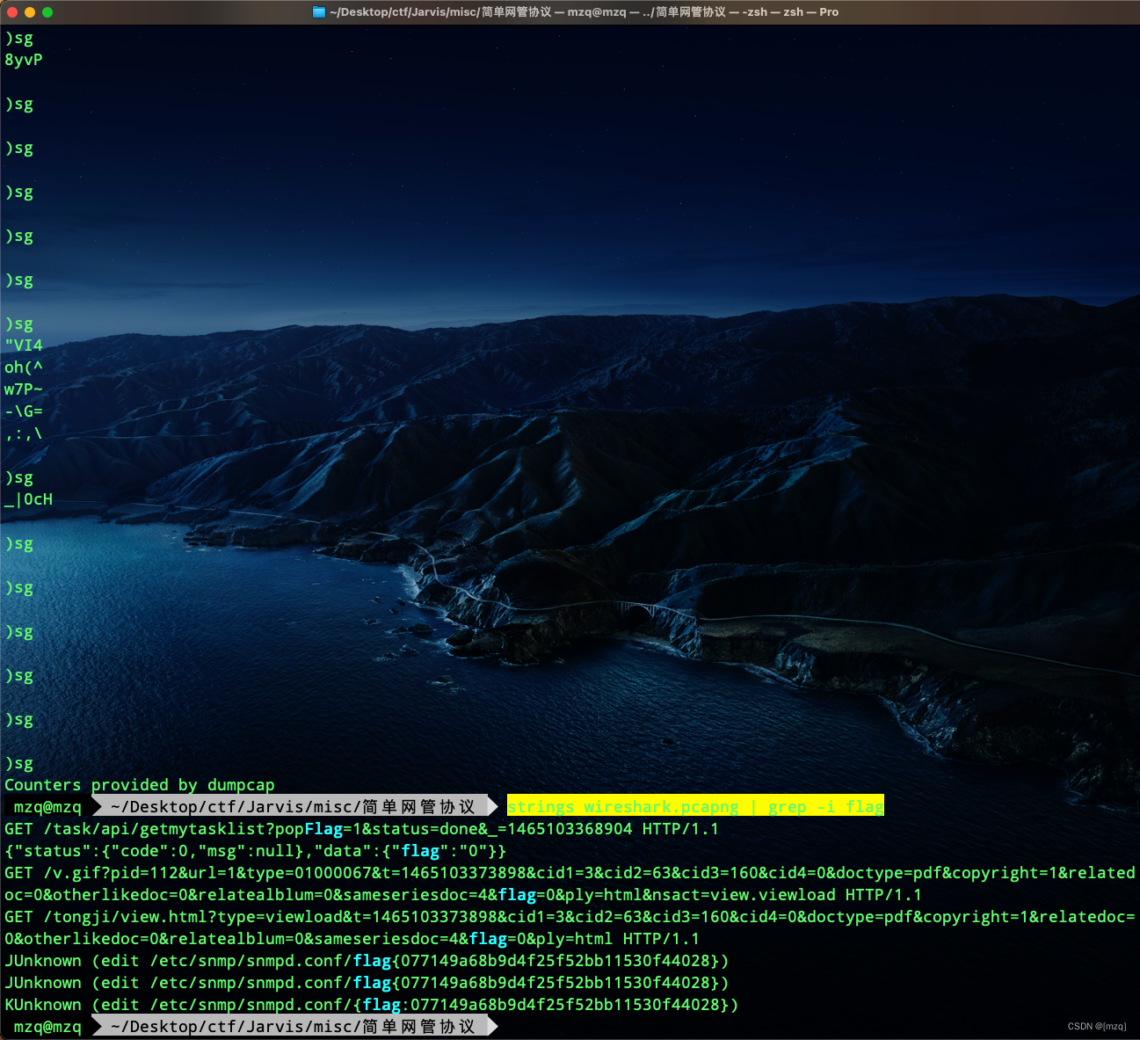The image size is (1140, 1040).
Task: Click the 'GET /v.gif?pid=112' request line
Action: [570, 873]
